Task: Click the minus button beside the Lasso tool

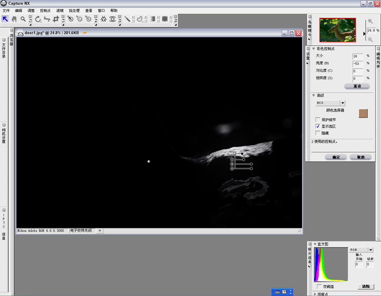Action: point(146,21)
